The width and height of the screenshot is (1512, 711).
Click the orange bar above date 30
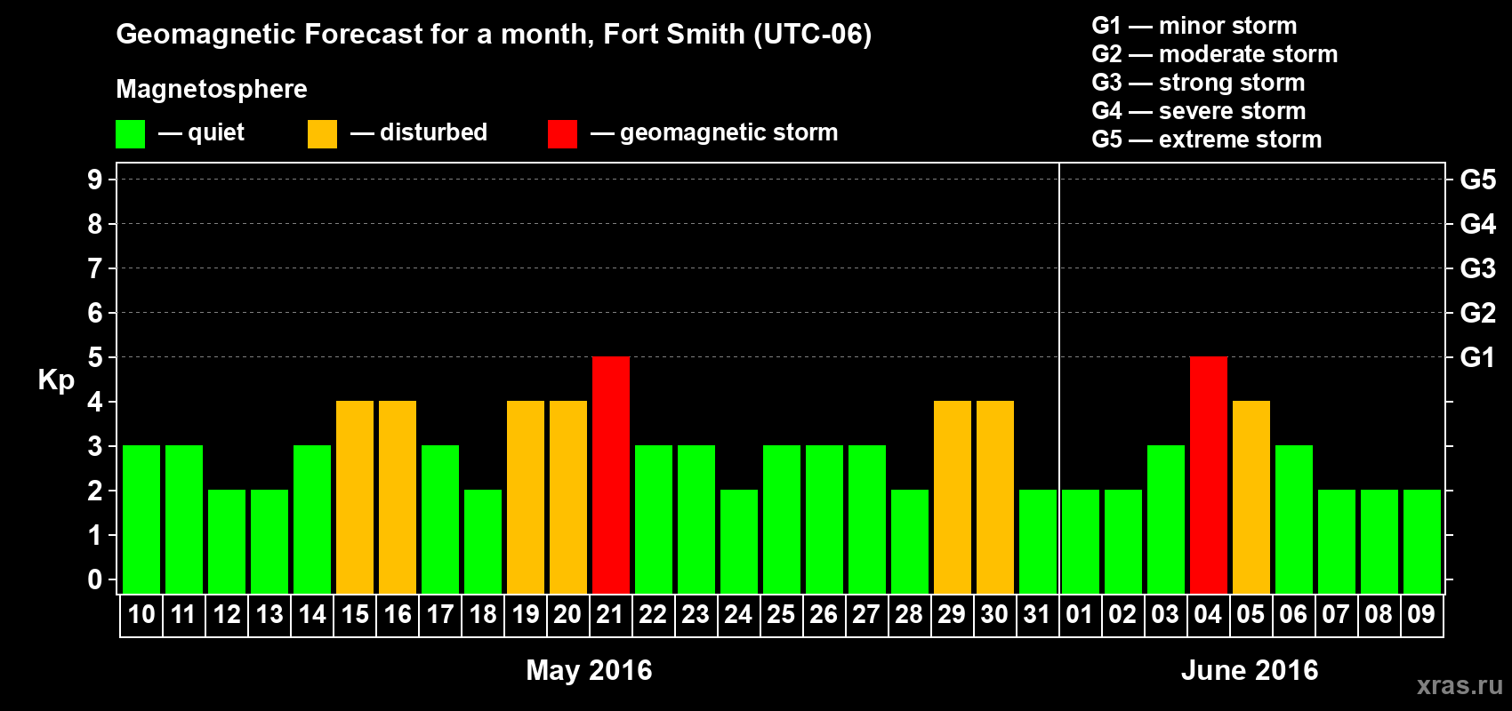click(x=995, y=498)
